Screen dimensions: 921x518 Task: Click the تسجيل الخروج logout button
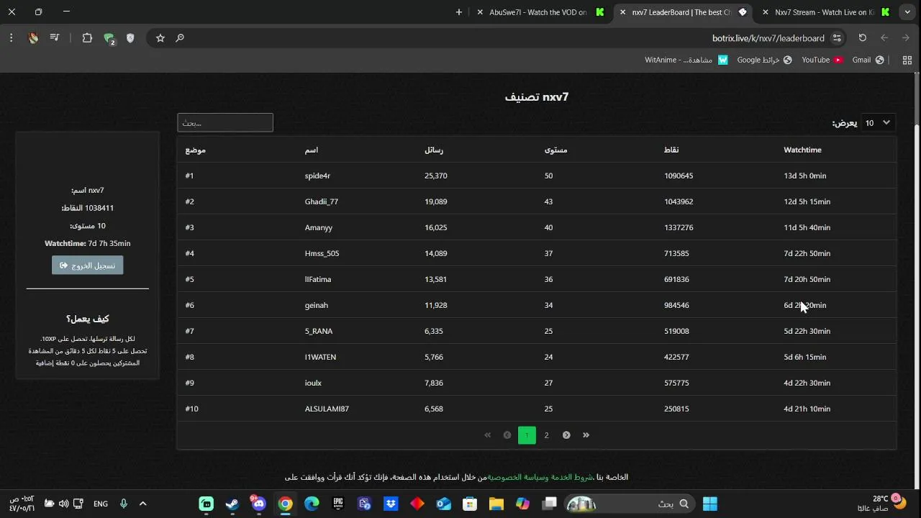[x=88, y=265]
